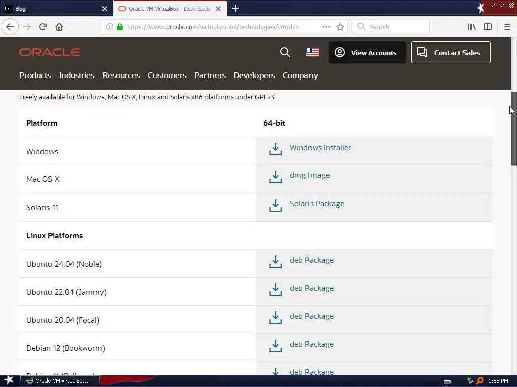Toggle the sidebar view icon
This screenshot has width=517, height=387.
click(x=488, y=27)
